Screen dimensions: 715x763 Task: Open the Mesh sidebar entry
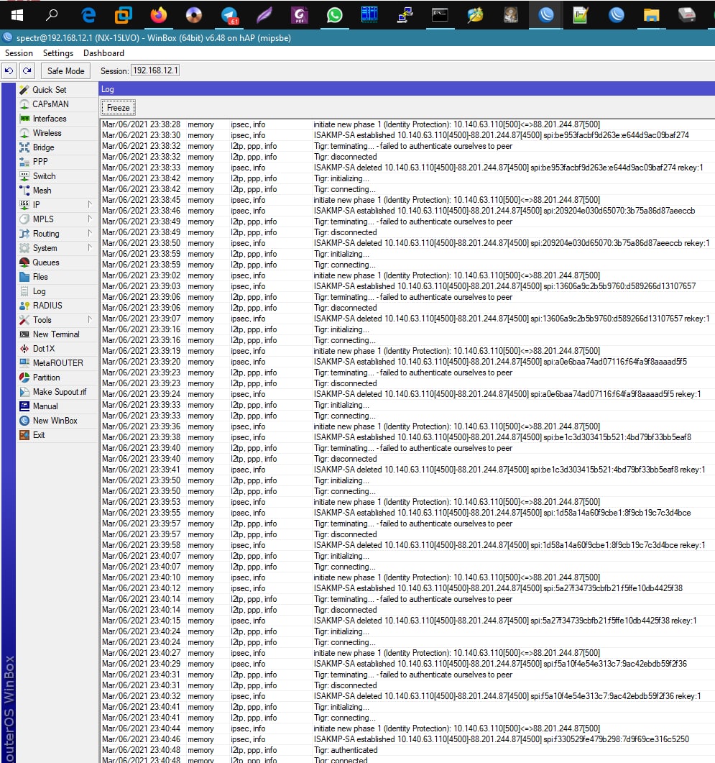[57, 191]
